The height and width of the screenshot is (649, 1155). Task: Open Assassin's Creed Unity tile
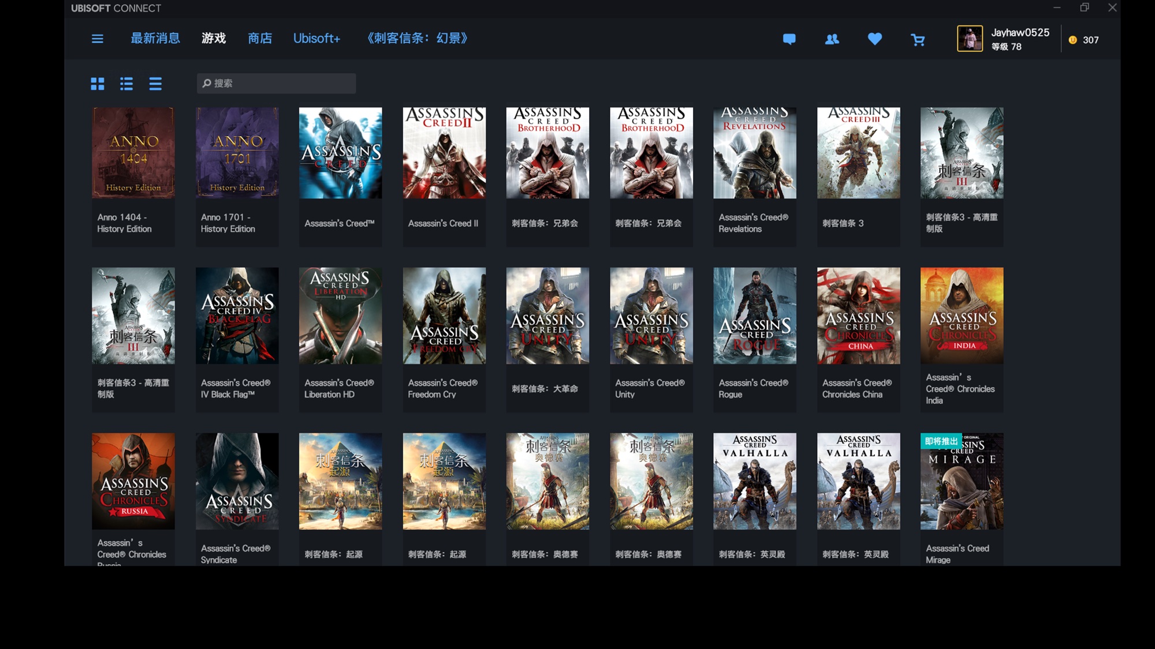tap(651, 340)
